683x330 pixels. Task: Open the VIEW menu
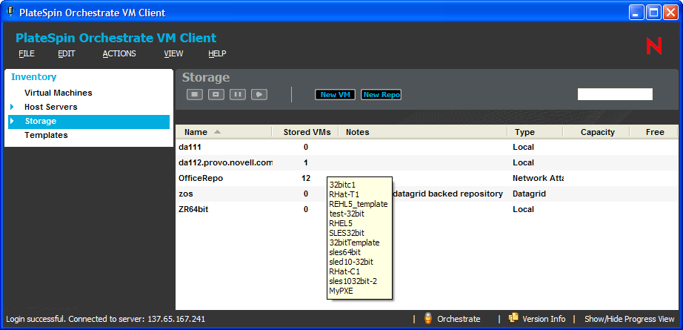(173, 53)
